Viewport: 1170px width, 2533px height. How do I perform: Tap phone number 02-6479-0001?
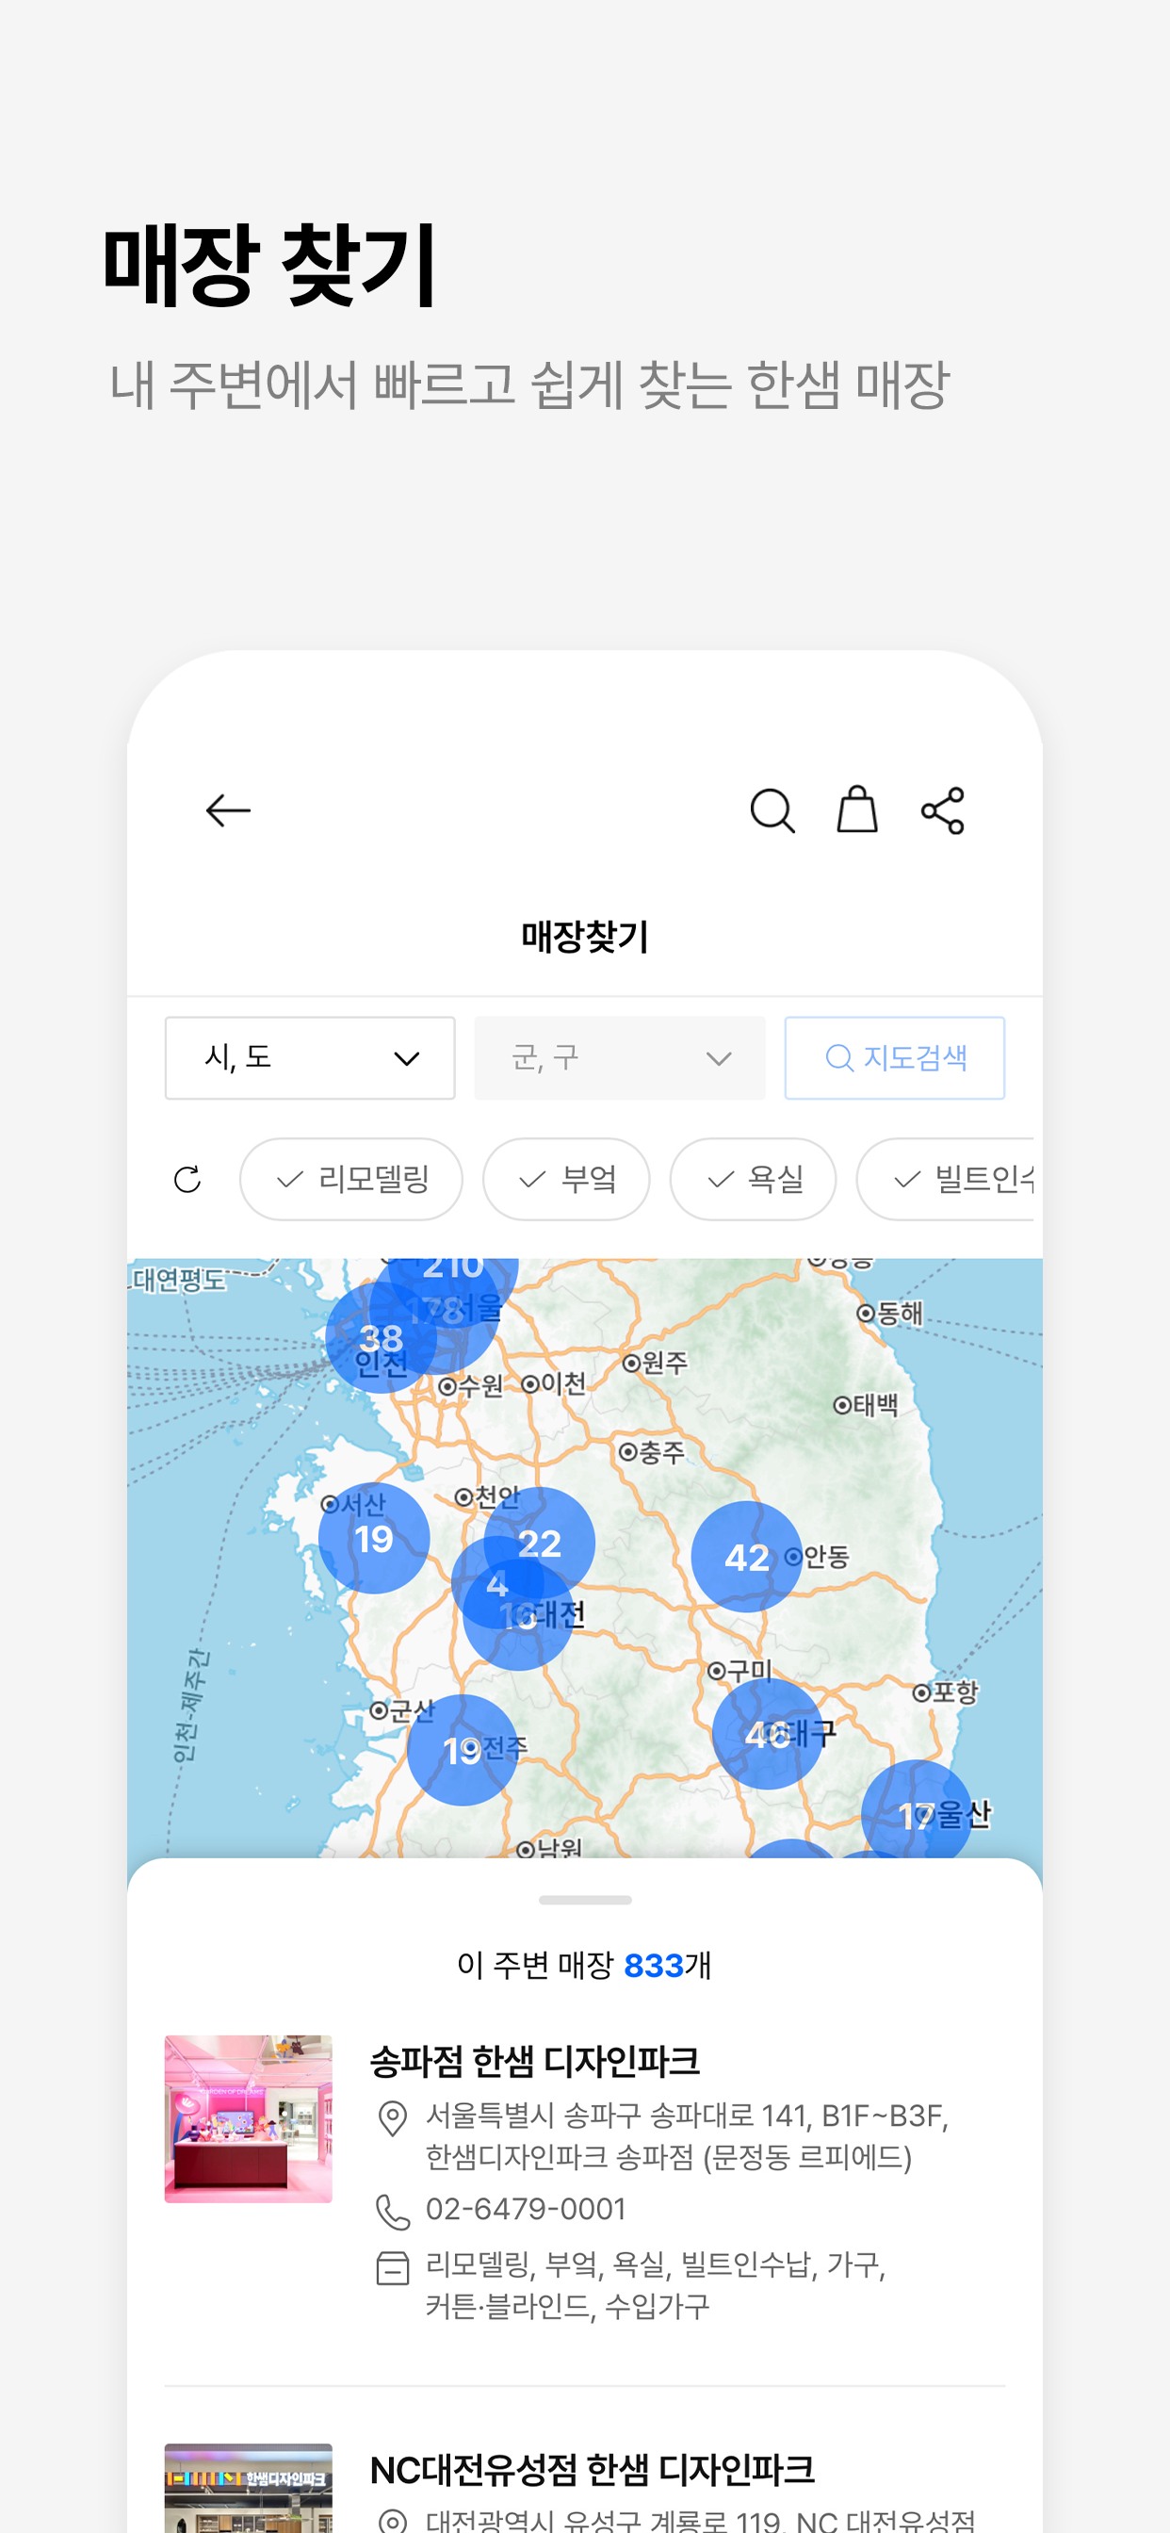[526, 2210]
